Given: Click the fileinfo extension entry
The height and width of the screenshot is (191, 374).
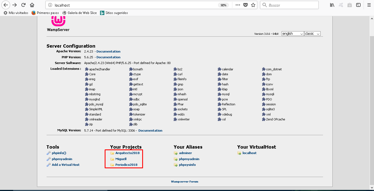Looking at the screenshot, I should click(x=180, y=79).
